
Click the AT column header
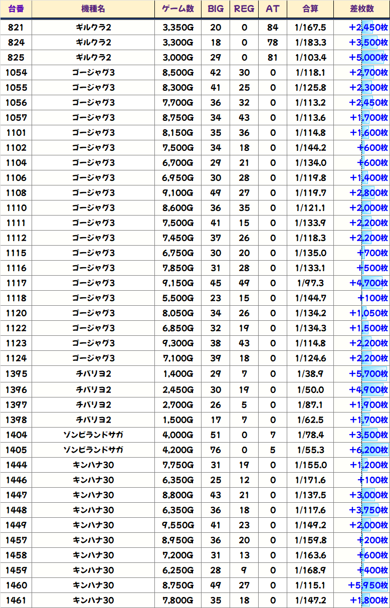[x=273, y=9]
